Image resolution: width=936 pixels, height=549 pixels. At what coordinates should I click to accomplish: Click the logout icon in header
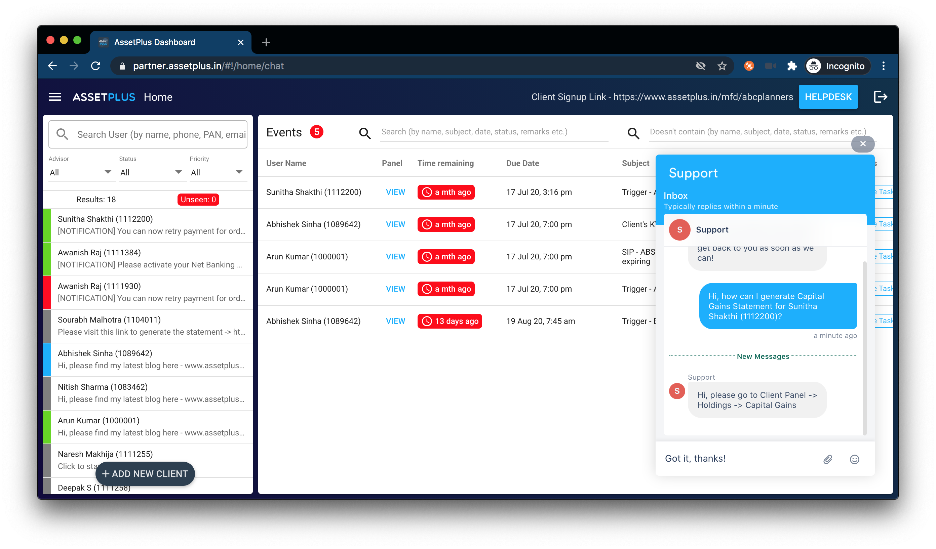tap(880, 97)
